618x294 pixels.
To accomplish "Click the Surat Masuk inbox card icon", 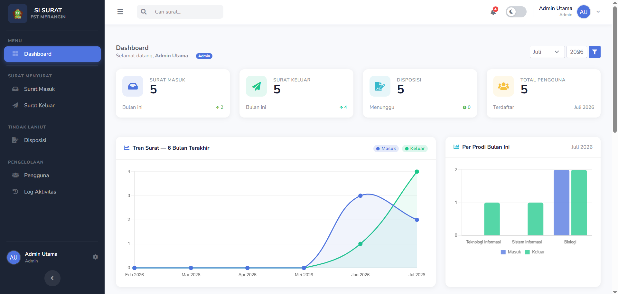I will click(x=133, y=86).
